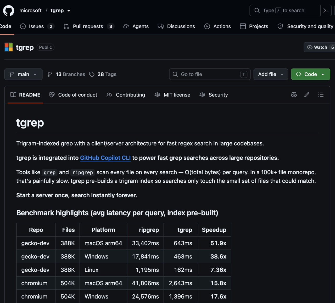Open the command palette terminal icon

pos(326,10)
